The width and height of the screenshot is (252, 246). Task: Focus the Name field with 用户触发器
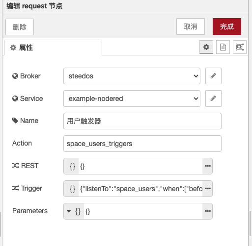coord(142,121)
